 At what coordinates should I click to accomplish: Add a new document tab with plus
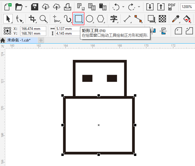point(41,40)
